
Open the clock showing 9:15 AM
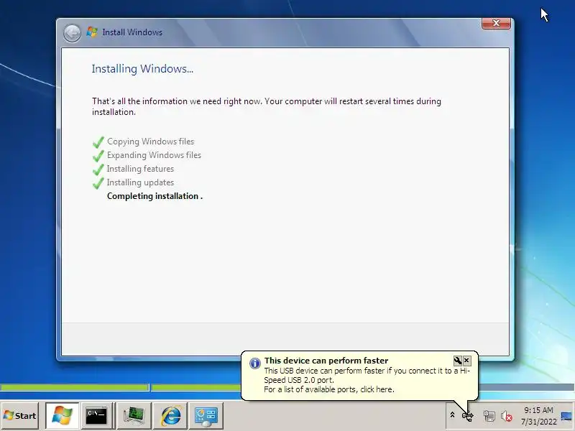tap(538, 410)
